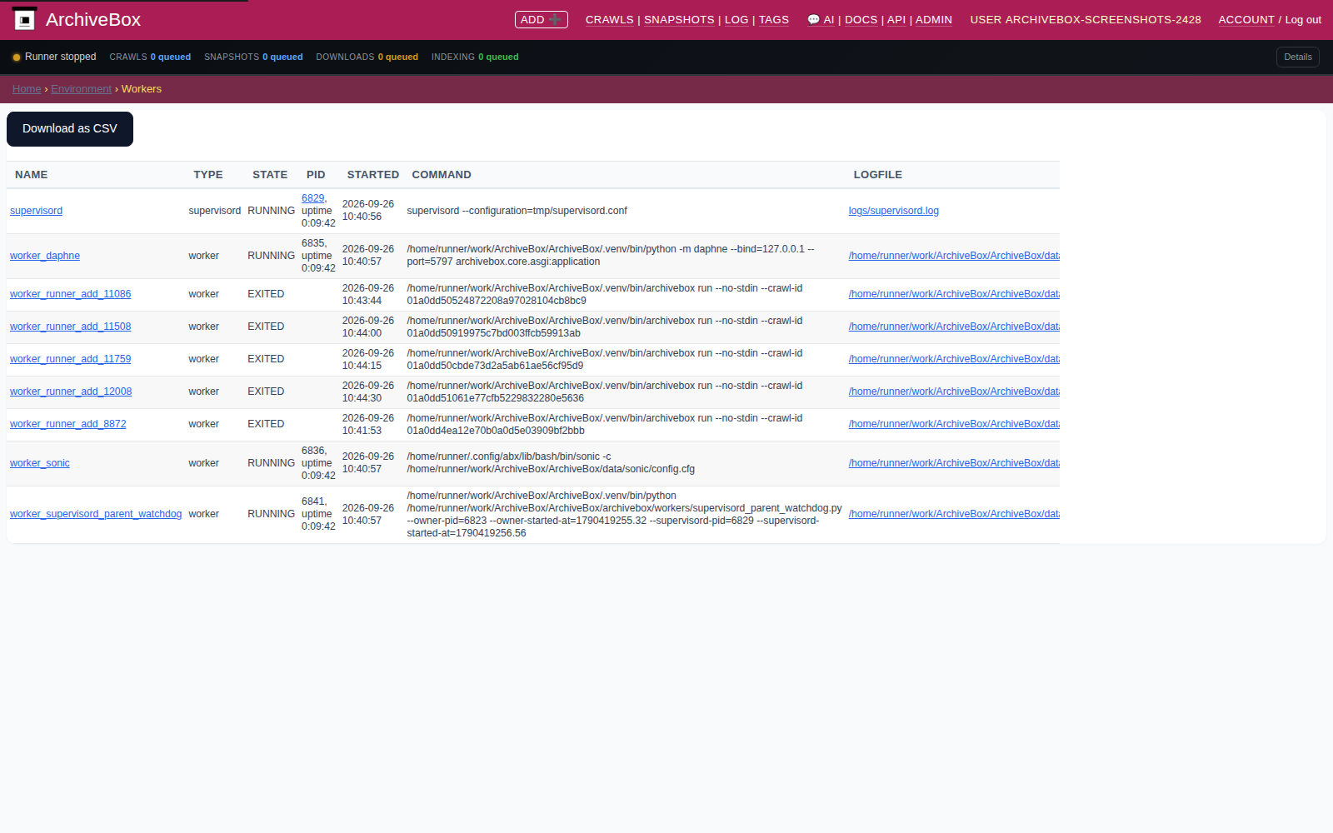Click the STATE column header

[x=270, y=175]
